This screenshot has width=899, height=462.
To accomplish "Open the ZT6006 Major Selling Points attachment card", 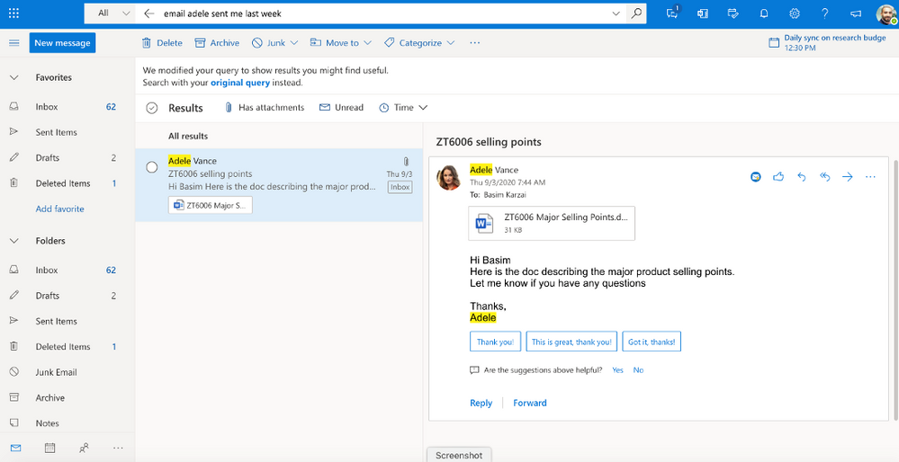I will (x=552, y=223).
